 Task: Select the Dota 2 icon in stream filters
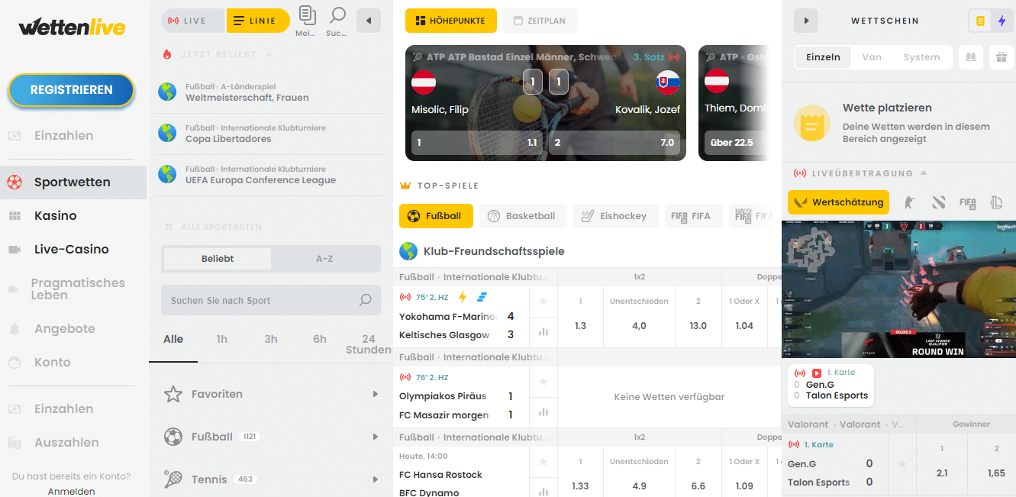pyautogui.click(x=938, y=202)
